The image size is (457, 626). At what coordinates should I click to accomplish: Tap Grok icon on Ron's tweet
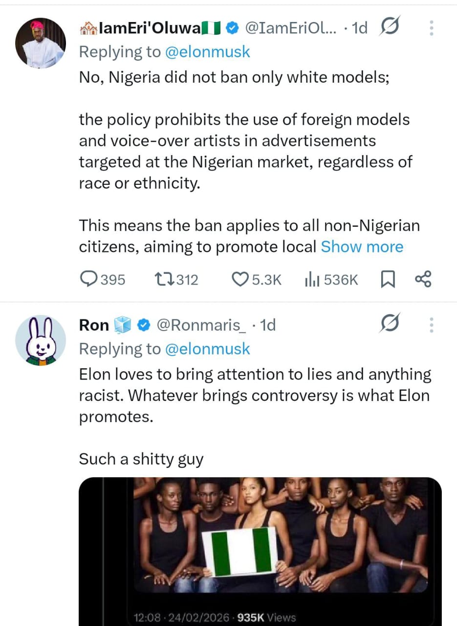click(x=390, y=323)
